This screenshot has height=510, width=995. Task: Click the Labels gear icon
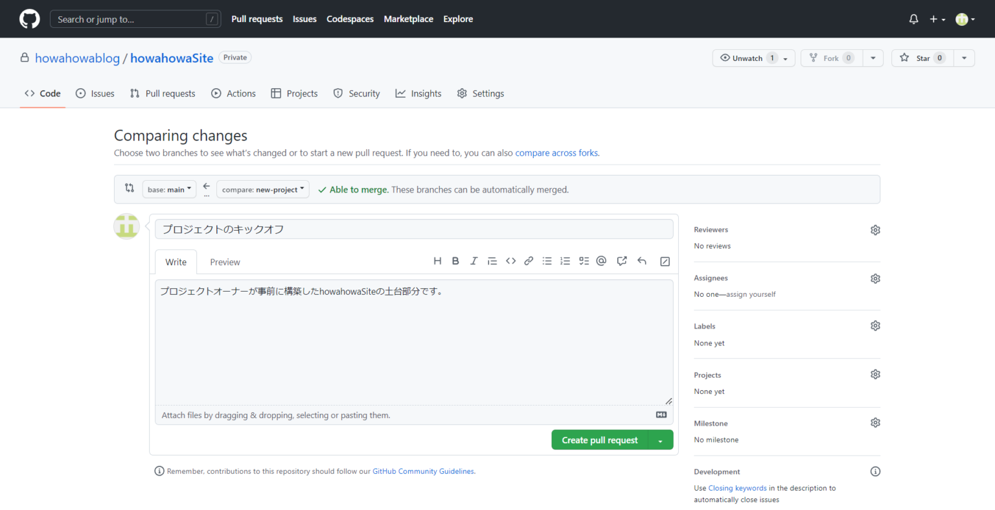[x=875, y=326]
